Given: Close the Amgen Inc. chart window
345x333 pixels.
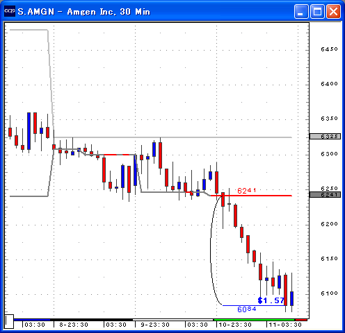Looking at the screenshot, I should (334, 11).
